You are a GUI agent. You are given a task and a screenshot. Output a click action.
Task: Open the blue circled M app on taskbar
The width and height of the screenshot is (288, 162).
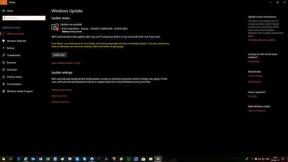[55, 159]
